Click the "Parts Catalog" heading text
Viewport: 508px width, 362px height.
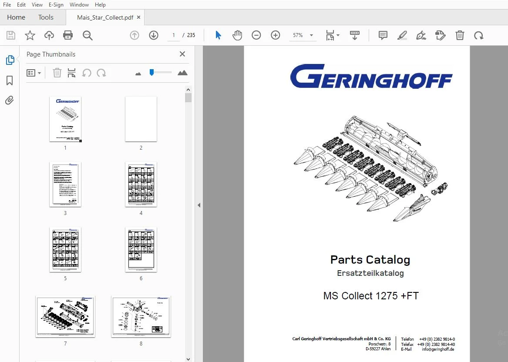[370, 260]
